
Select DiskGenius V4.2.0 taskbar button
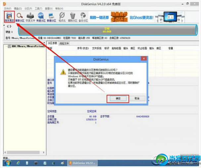[x=82, y=163]
